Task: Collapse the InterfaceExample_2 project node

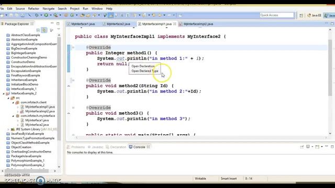Action: (x=4, y=93)
